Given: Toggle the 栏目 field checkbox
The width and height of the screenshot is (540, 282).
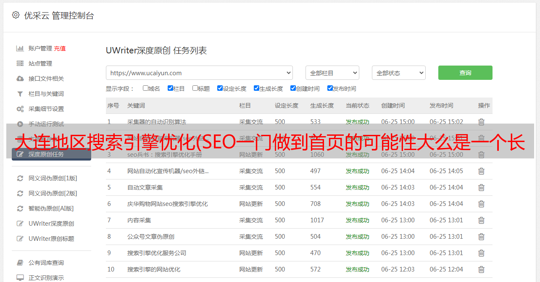Looking at the screenshot, I should (170, 88).
